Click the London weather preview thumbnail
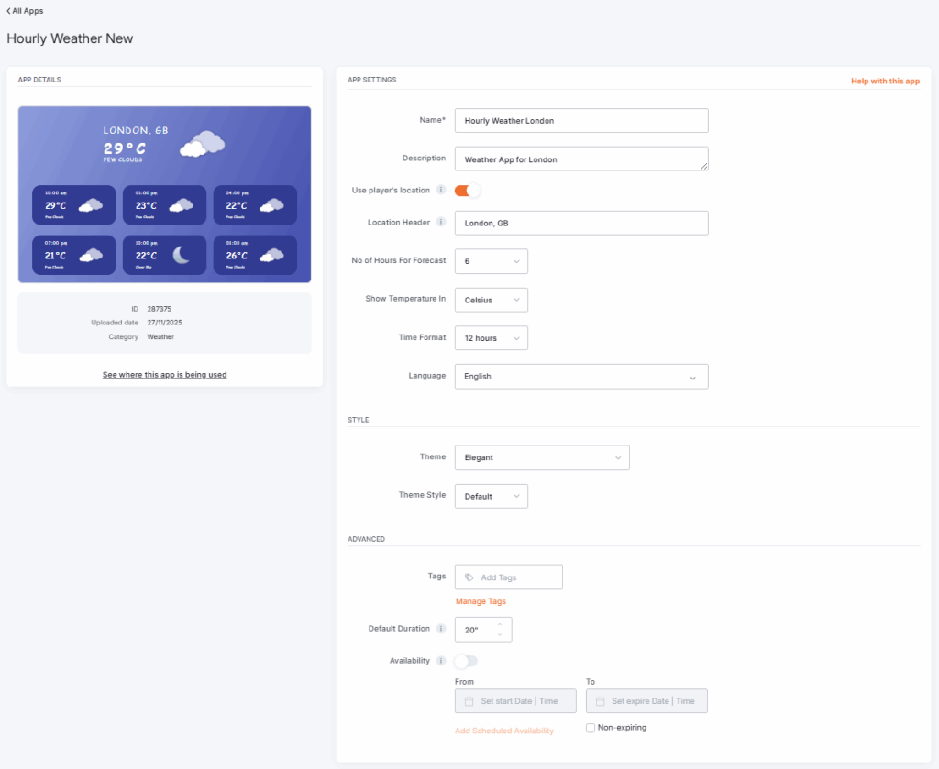939x769 pixels. 164,192
